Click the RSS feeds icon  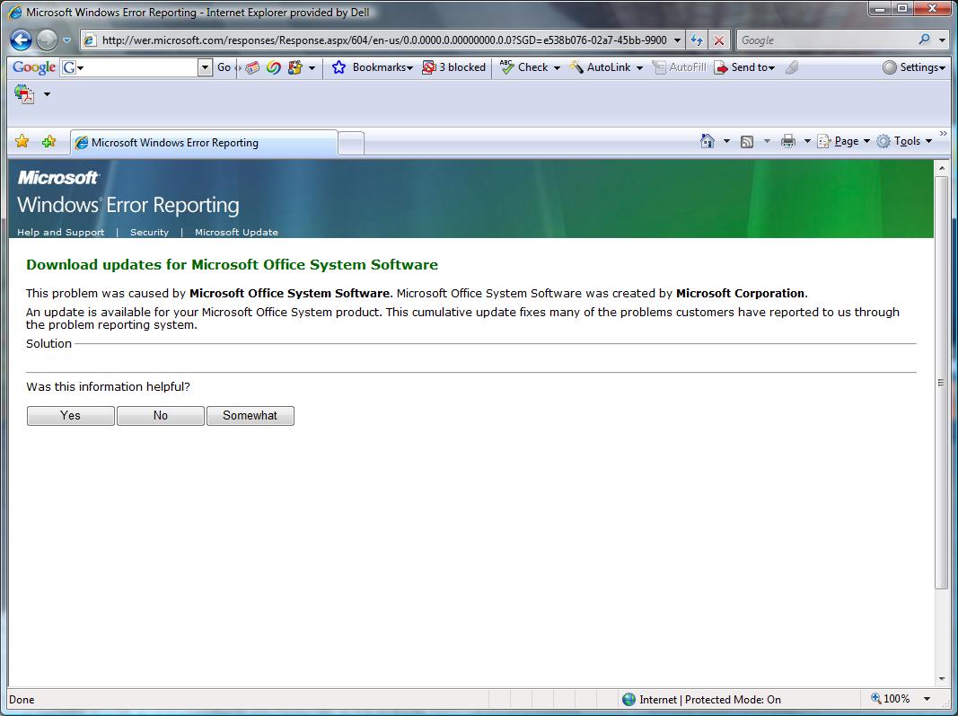(x=747, y=141)
